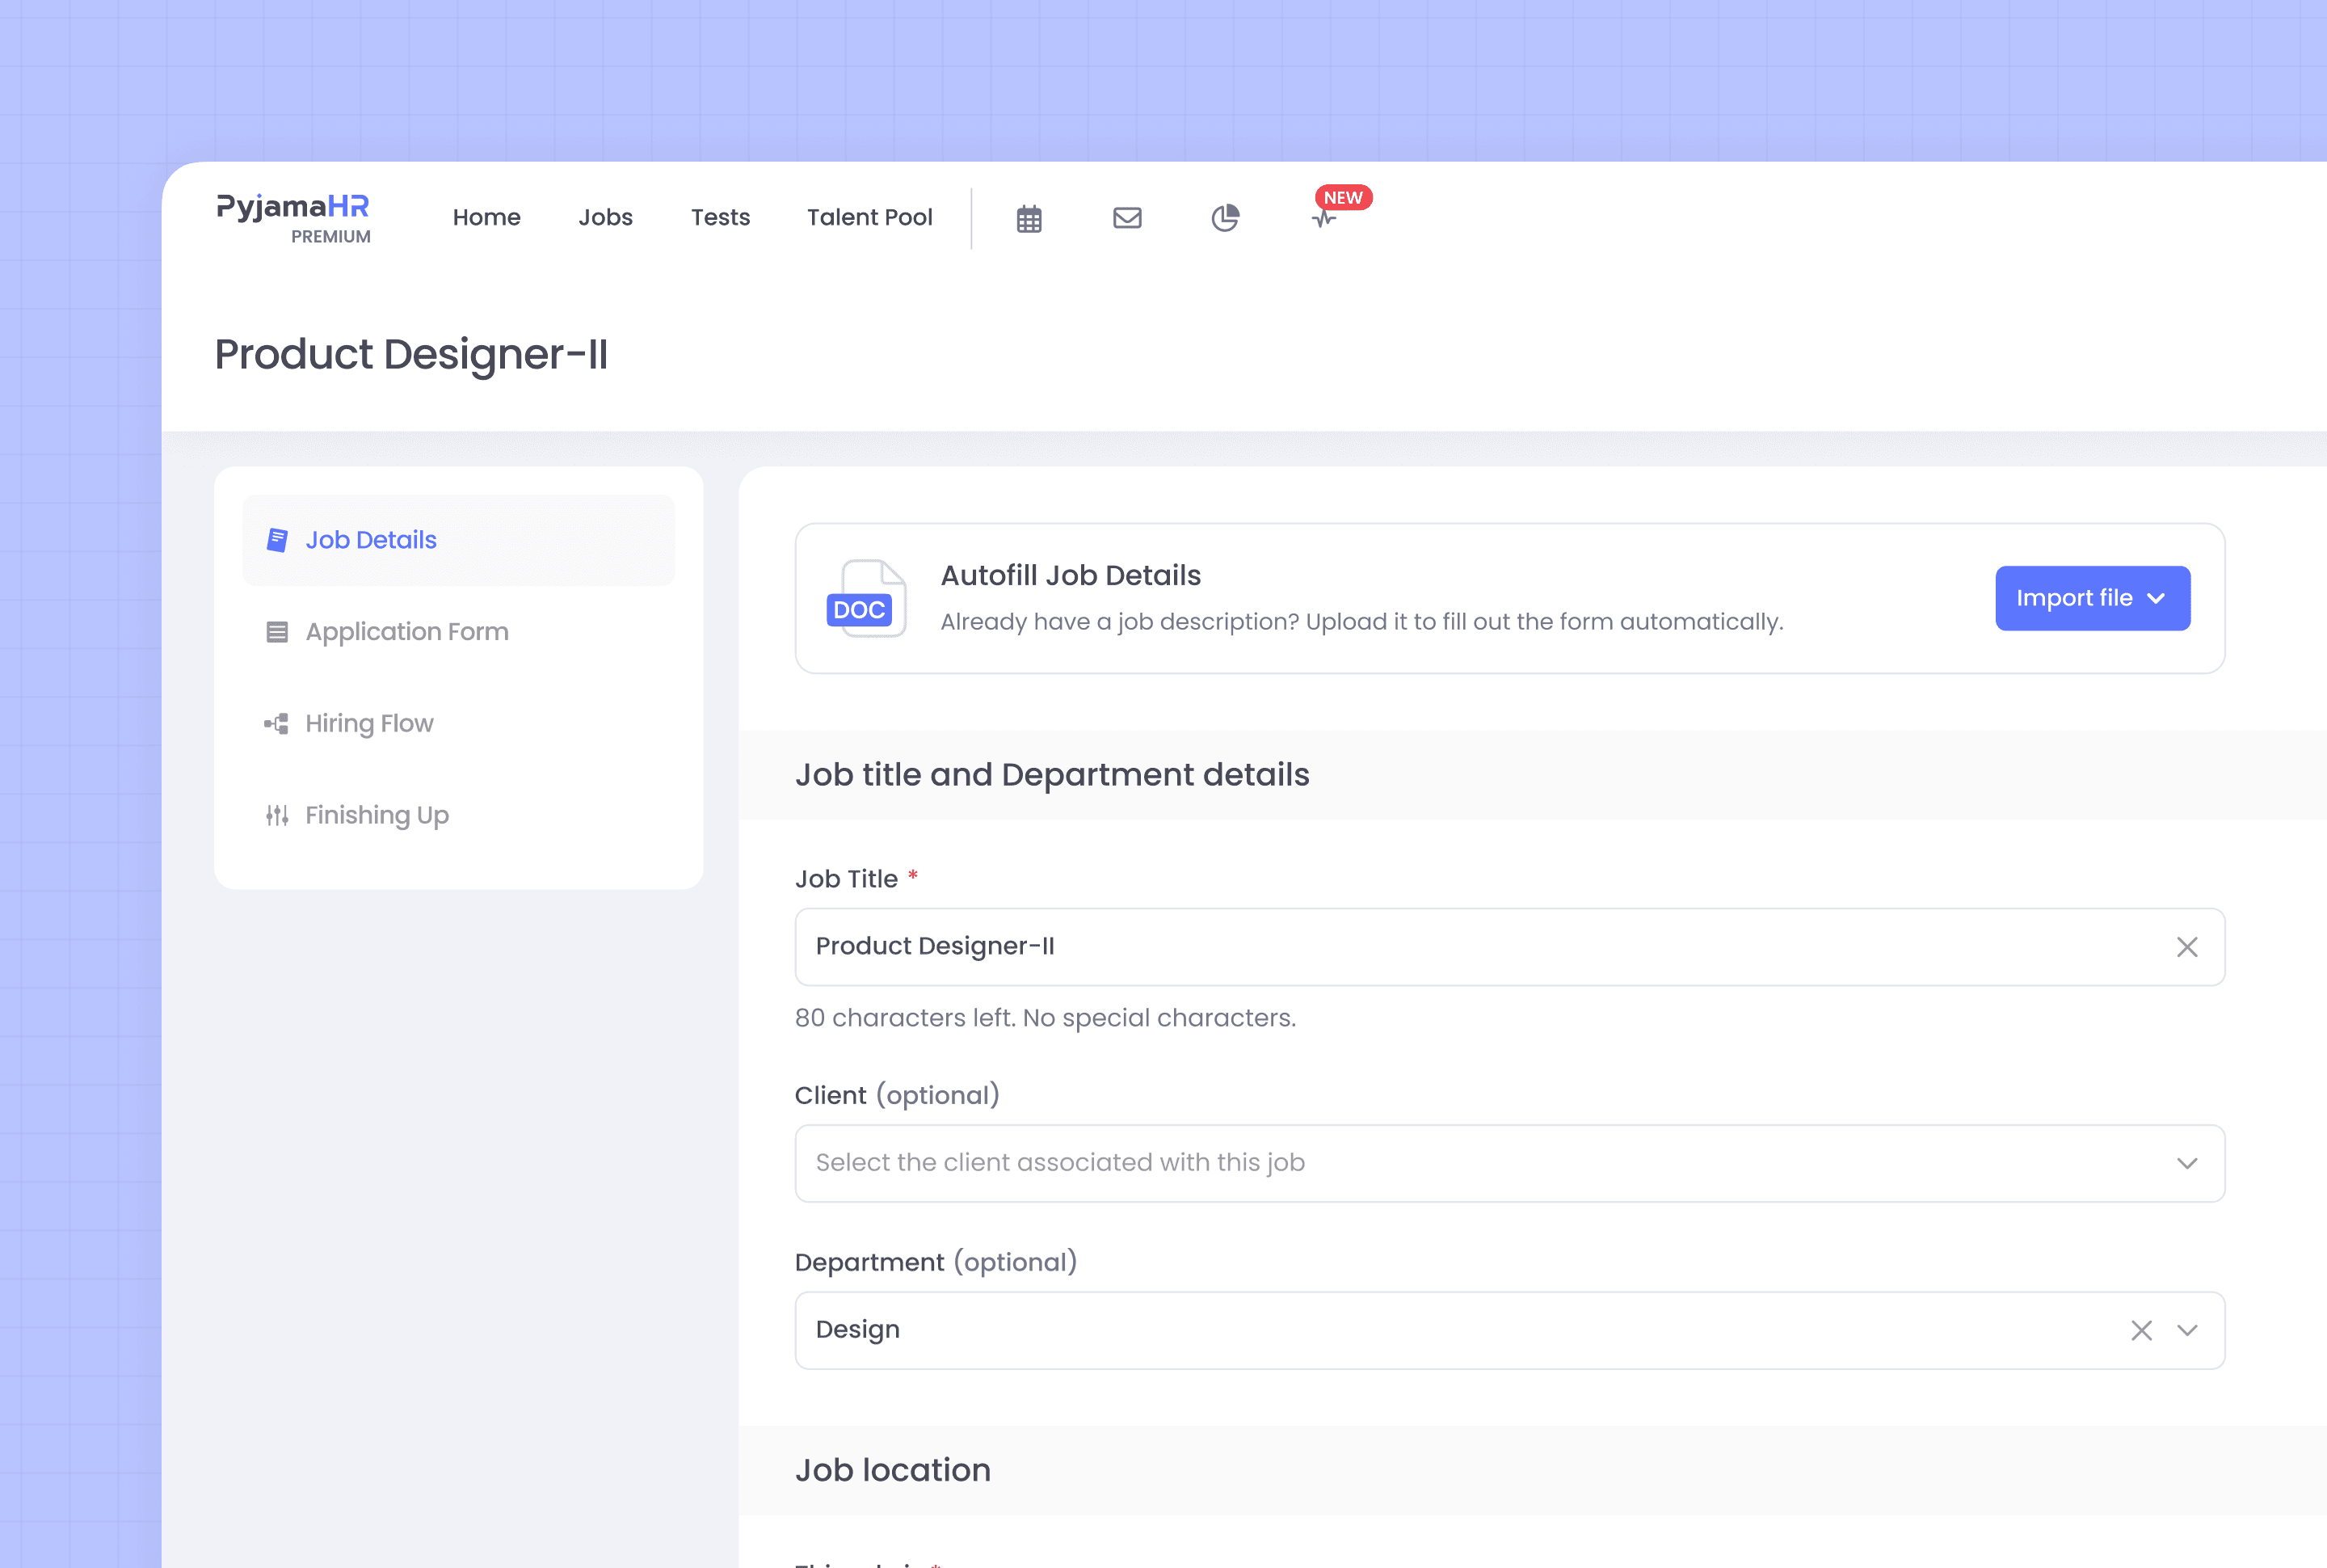The width and height of the screenshot is (2327, 1568).
Task: Click the Application Form list icon
Action: click(x=277, y=632)
